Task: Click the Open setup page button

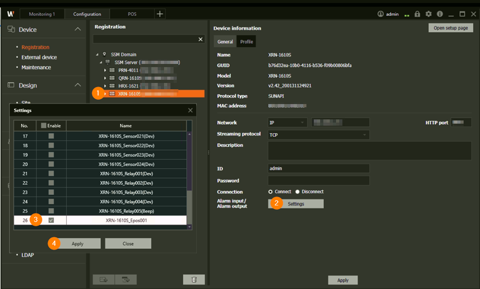Action: (450, 28)
